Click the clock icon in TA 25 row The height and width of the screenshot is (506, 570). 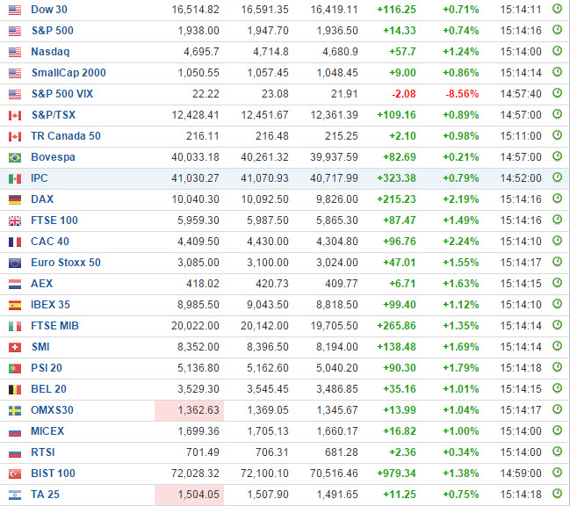click(x=557, y=494)
